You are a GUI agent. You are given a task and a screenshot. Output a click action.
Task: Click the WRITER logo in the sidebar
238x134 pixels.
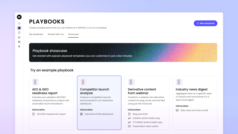[x=19, y=17]
